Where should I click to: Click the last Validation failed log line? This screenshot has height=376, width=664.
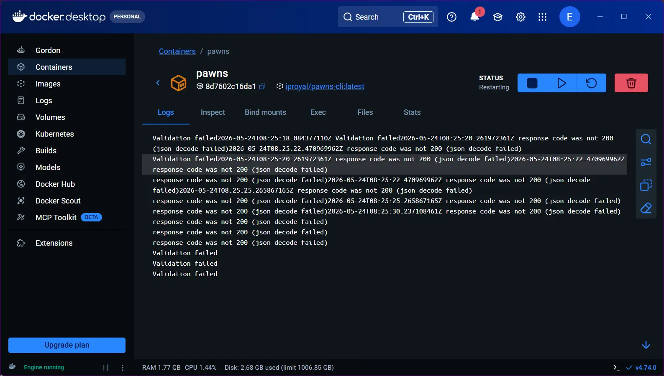(x=185, y=274)
